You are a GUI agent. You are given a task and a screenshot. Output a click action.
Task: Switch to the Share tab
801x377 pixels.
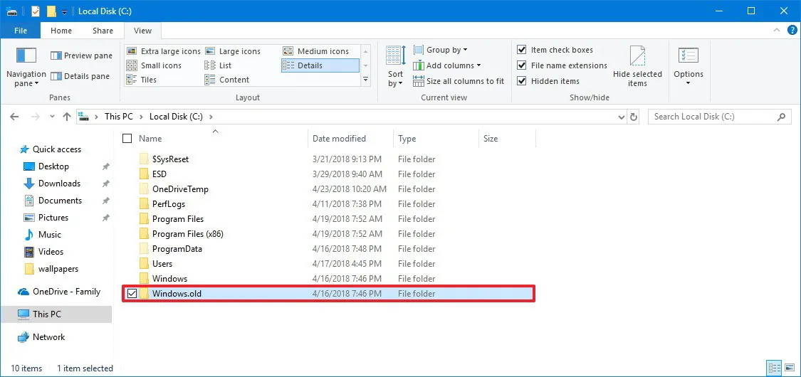point(103,31)
